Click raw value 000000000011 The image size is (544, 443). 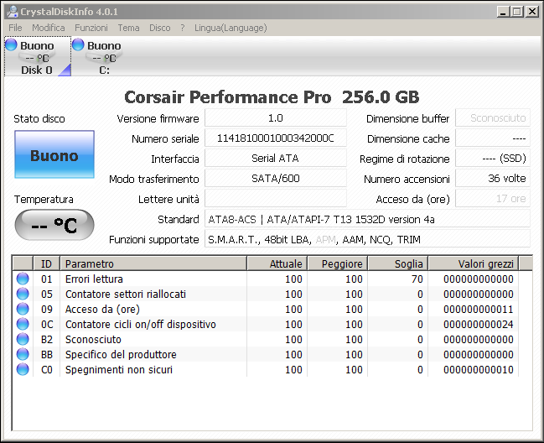pos(478,309)
